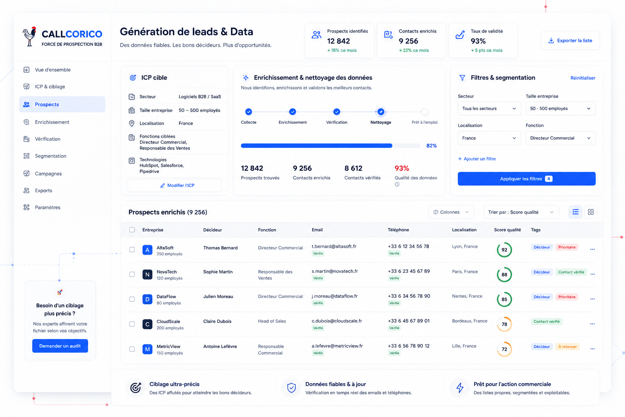The image size is (625, 417).
Task: Click the Données fiables shield icon
Action: (x=291, y=388)
